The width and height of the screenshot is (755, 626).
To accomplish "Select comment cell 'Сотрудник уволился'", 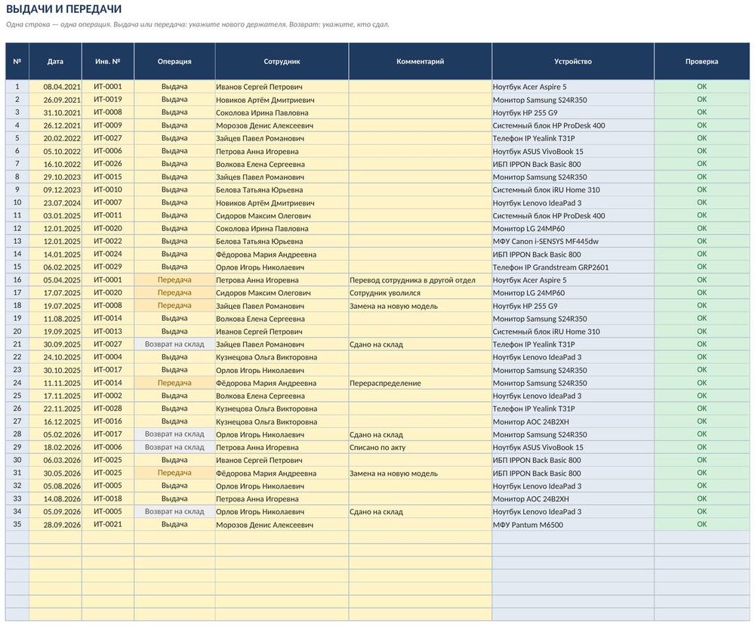I will [x=420, y=293].
